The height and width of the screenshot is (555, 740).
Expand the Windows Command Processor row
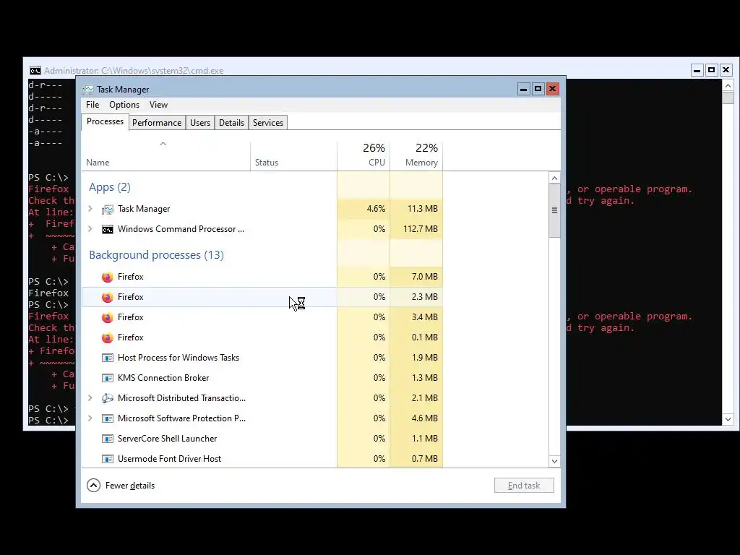[90, 229]
